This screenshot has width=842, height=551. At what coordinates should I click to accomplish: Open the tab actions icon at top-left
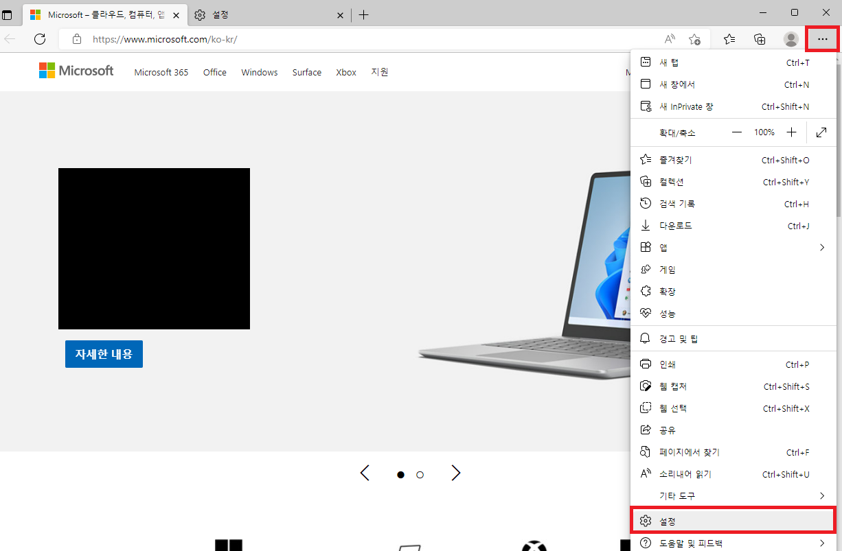coord(8,15)
